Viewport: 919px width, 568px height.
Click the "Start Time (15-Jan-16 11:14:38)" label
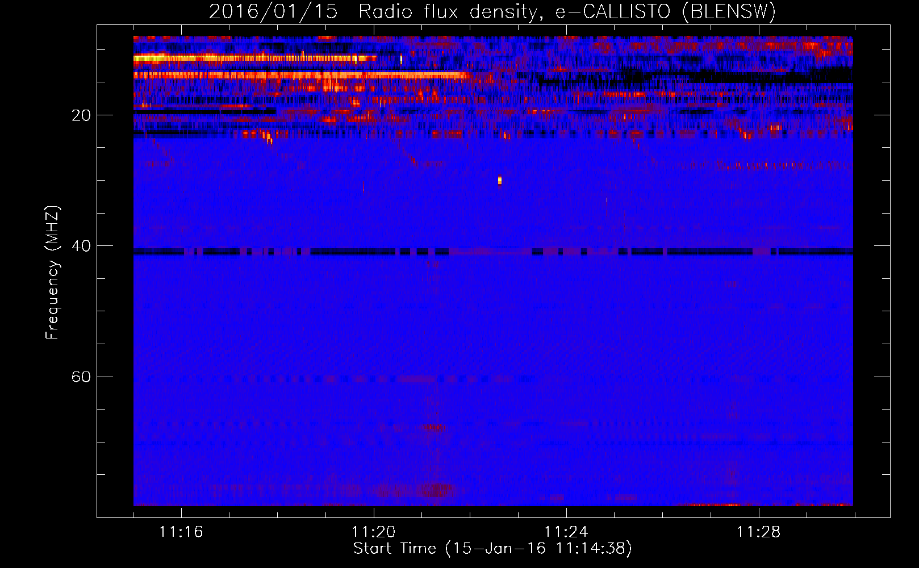(x=492, y=548)
